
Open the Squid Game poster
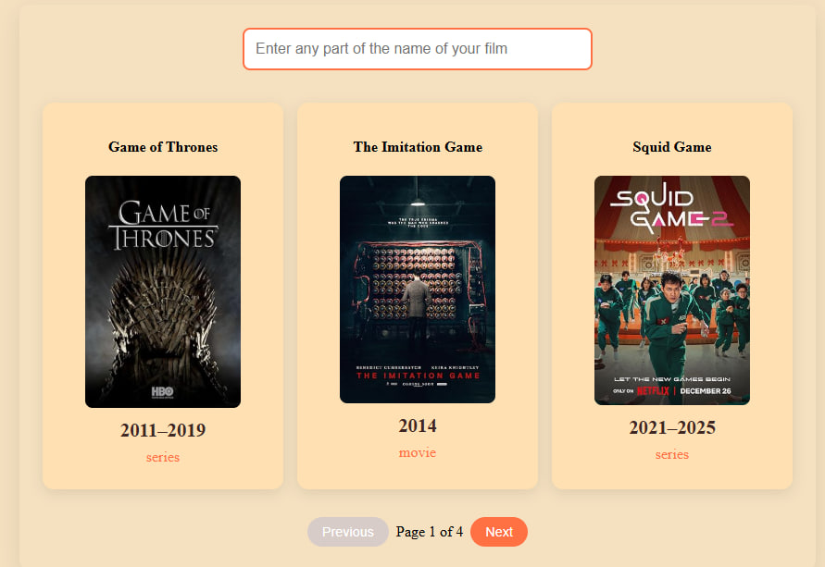point(672,290)
